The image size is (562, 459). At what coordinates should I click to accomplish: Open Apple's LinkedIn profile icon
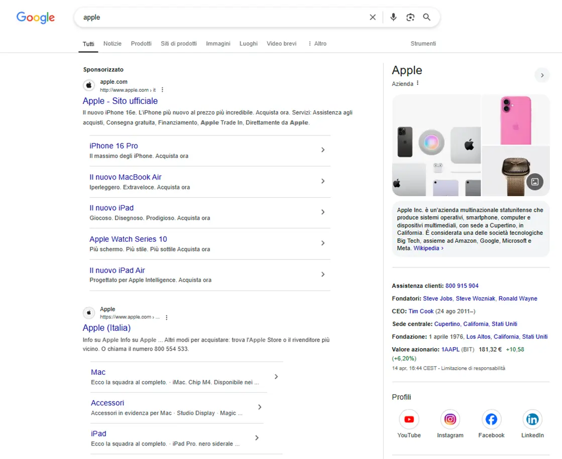click(x=532, y=419)
